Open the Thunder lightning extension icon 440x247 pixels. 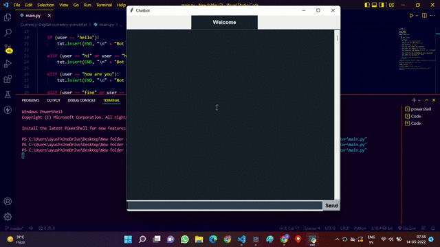coord(8,110)
